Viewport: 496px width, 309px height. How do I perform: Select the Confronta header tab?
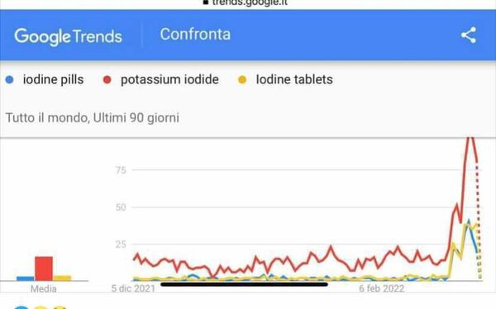(195, 34)
